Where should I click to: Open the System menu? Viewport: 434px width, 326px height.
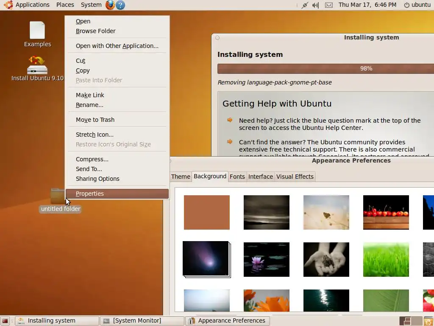coord(91,5)
